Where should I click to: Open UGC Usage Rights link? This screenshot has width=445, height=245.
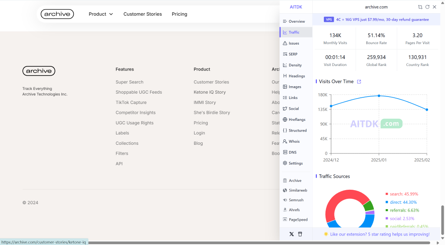(134, 123)
